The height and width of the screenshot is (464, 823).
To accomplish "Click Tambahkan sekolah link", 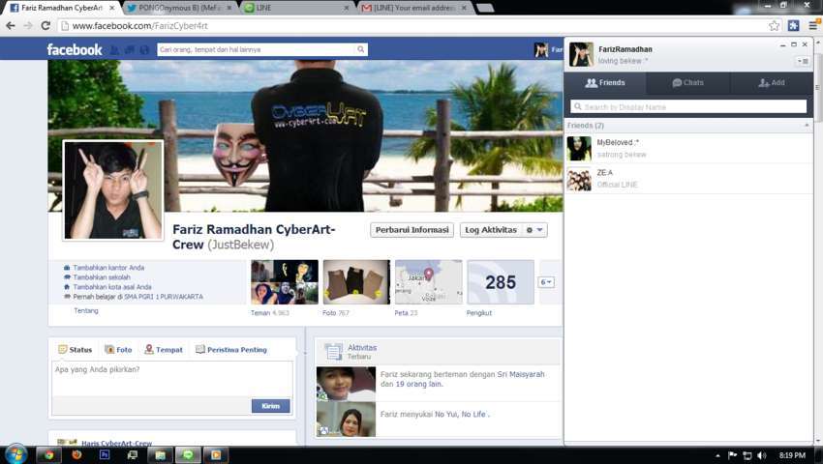I will (102, 276).
